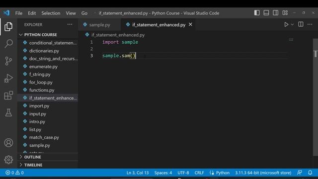
Task: Open the Edit menu
Action: click(32, 13)
